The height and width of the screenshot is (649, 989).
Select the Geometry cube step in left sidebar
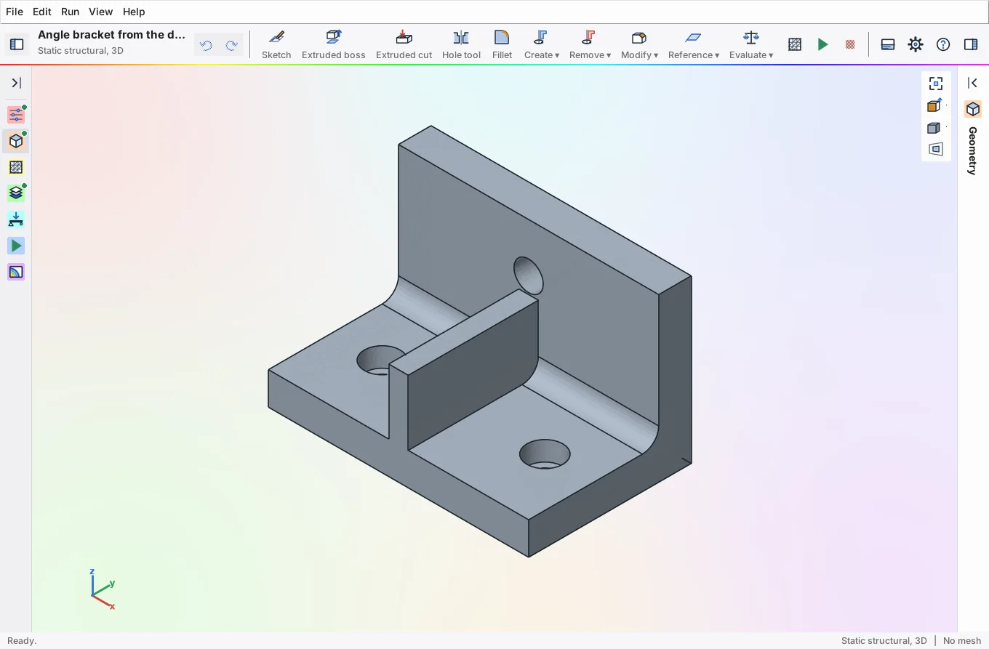point(16,141)
